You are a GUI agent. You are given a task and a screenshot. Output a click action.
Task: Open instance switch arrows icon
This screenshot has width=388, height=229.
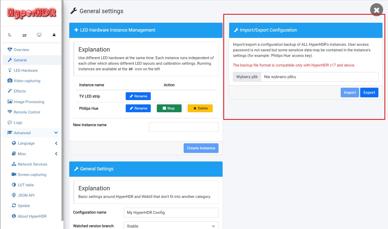(25, 35)
